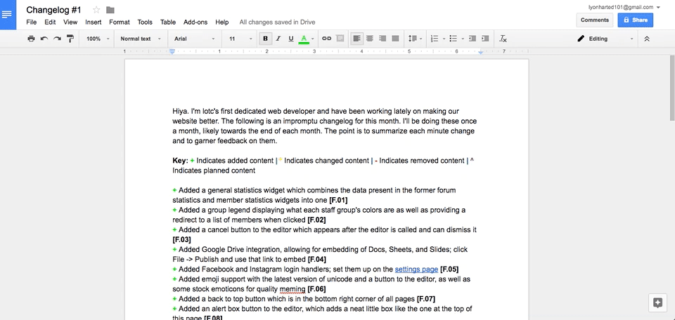This screenshot has height=320, width=675.
Task: Open the File menu
Action: [32, 22]
